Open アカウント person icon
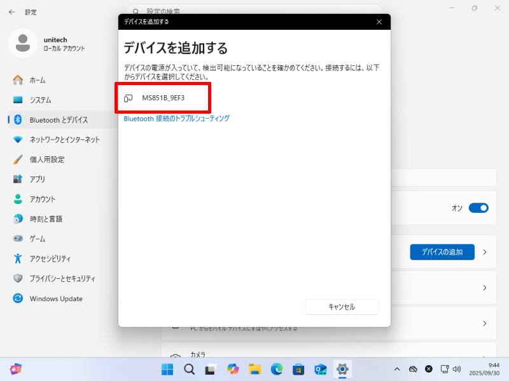This screenshot has height=381, width=509. tap(18, 199)
